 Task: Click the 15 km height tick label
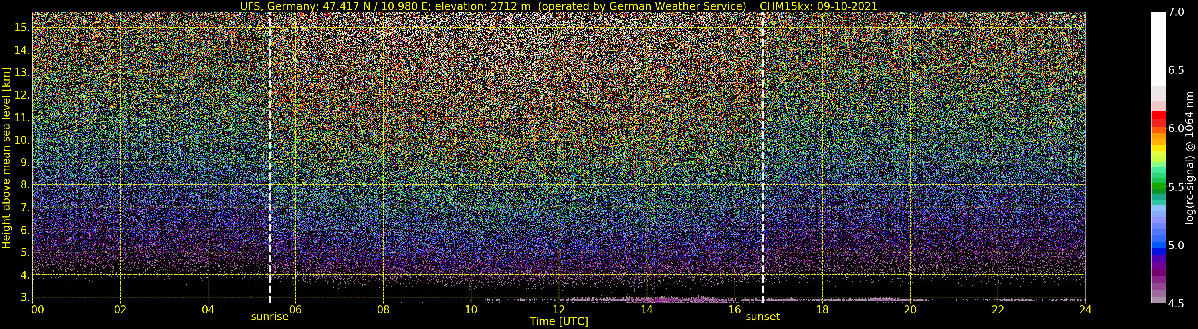pyautogui.click(x=22, y=28)
